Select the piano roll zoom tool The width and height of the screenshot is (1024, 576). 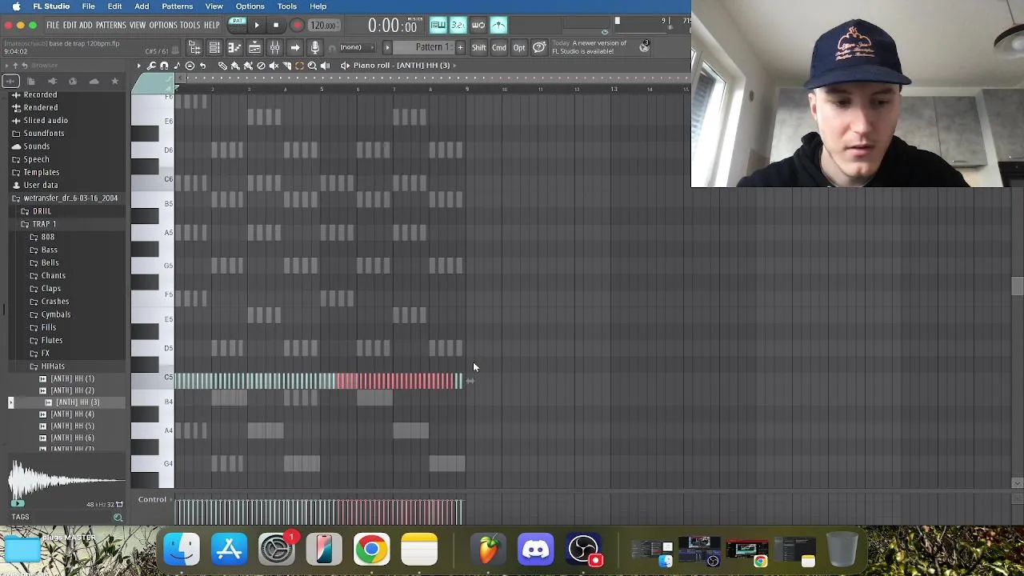tap(312, 66)
